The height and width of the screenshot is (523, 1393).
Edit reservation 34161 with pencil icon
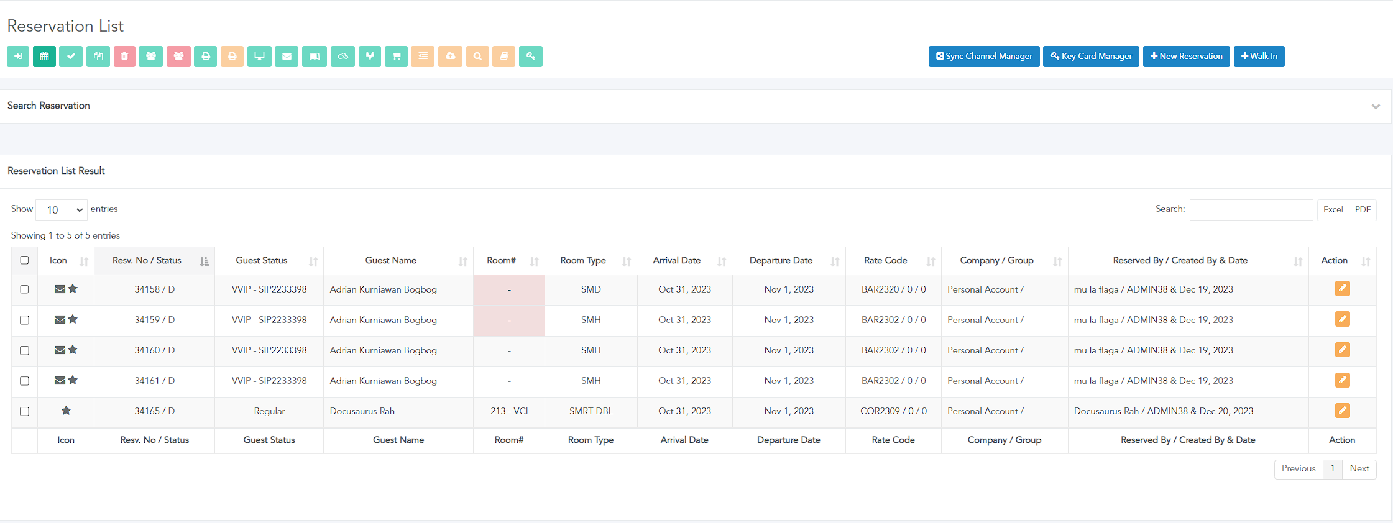coord(1342,380)
